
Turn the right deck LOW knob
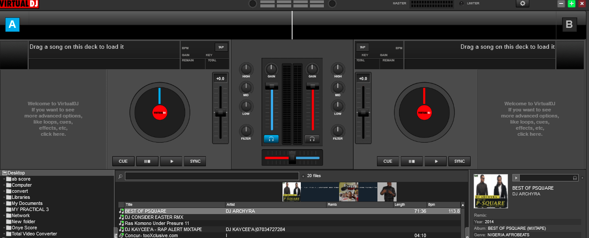click(x=338, y=106)
